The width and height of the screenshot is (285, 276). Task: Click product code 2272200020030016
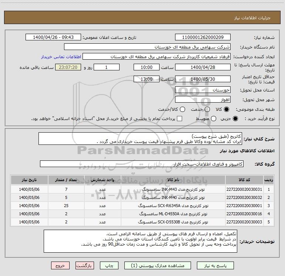pos(244,214)
